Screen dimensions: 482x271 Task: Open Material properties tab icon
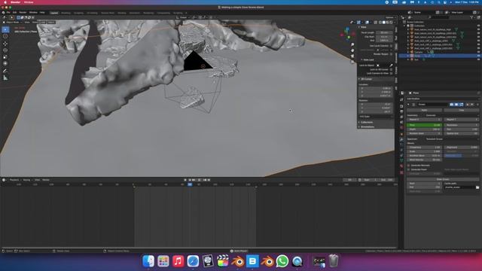[401, 166]
